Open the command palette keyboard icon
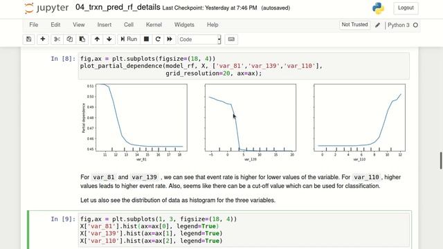The image size is (443, 249). point(231,39)
